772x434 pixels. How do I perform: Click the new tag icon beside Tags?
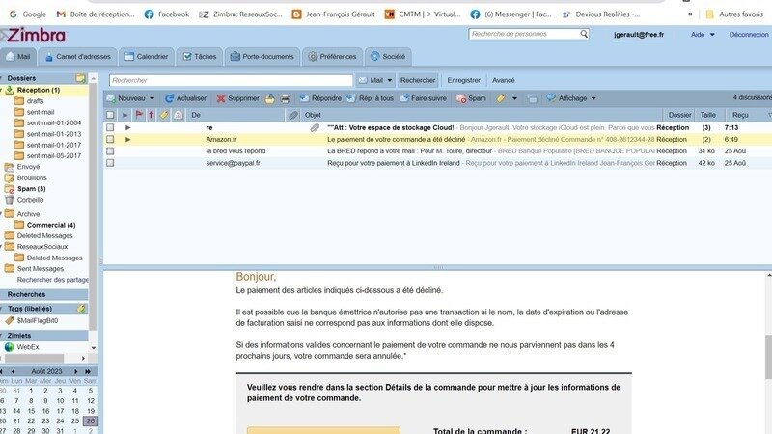pyautogui.click(x=81, y=309)
